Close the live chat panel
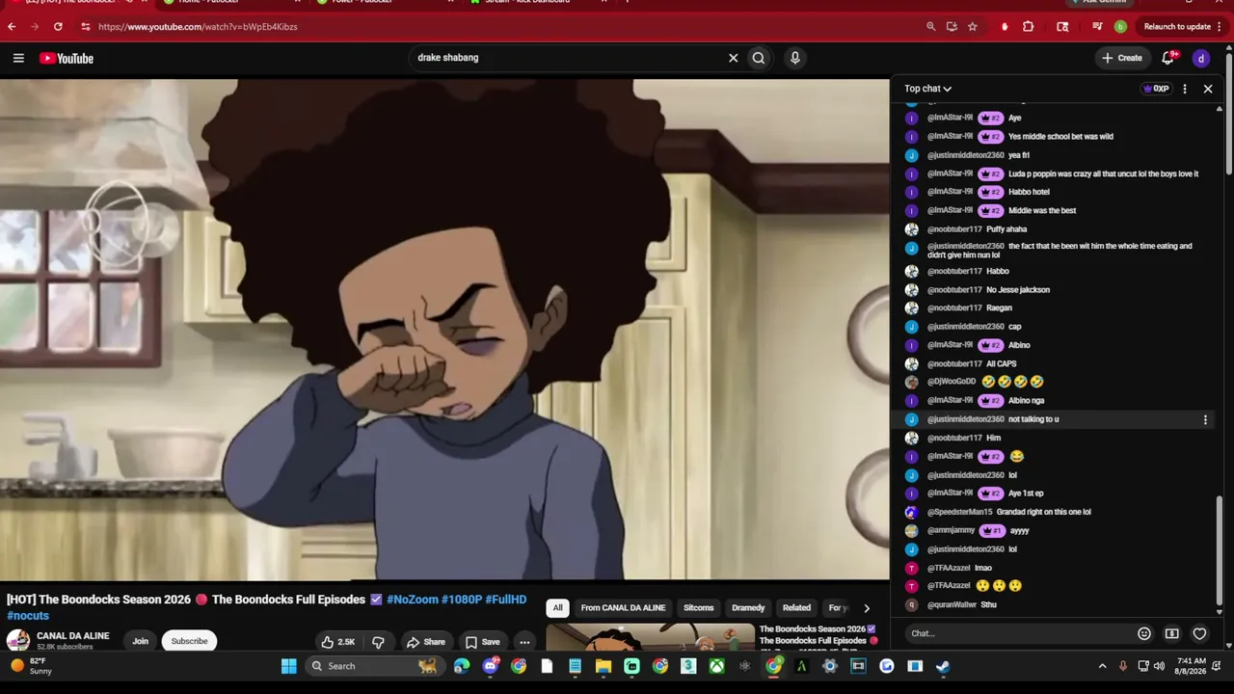This screenshot has width=1234, height=694. [1208, 89]
